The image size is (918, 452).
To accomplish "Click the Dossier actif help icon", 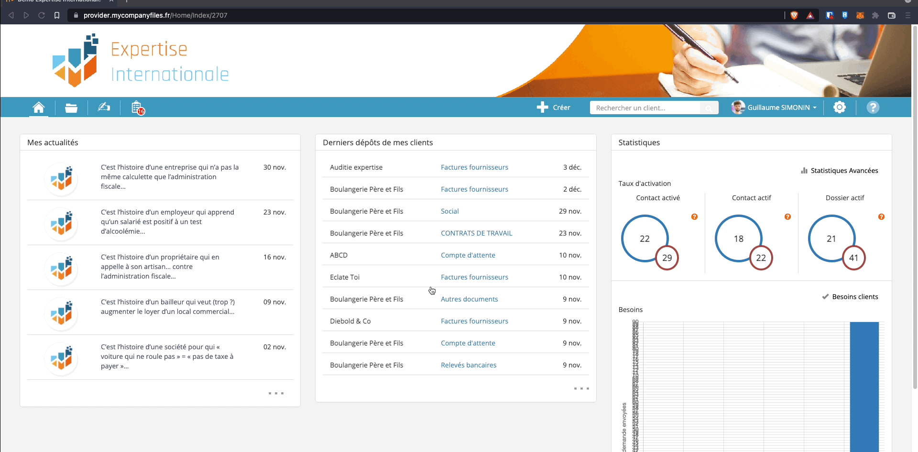I will [x=881, y=217].
